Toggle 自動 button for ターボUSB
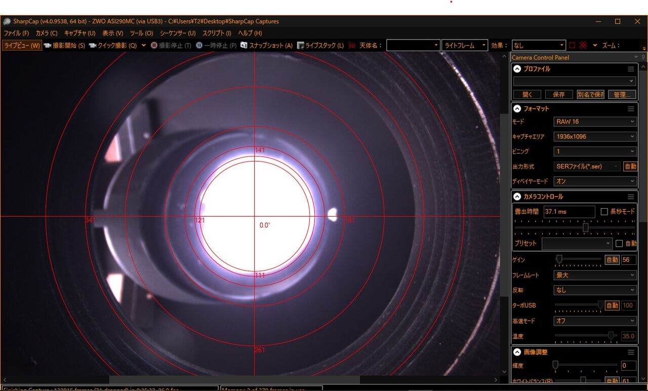Image resolution: width=648 pixels, height=391 pixels. [612, 305]
